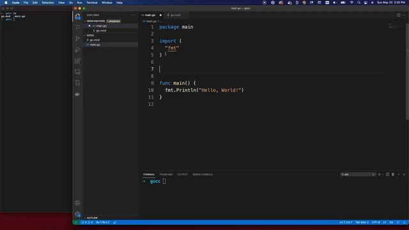
Task: Open the notebook/test activity bar icon
Action: pos(77,83)
